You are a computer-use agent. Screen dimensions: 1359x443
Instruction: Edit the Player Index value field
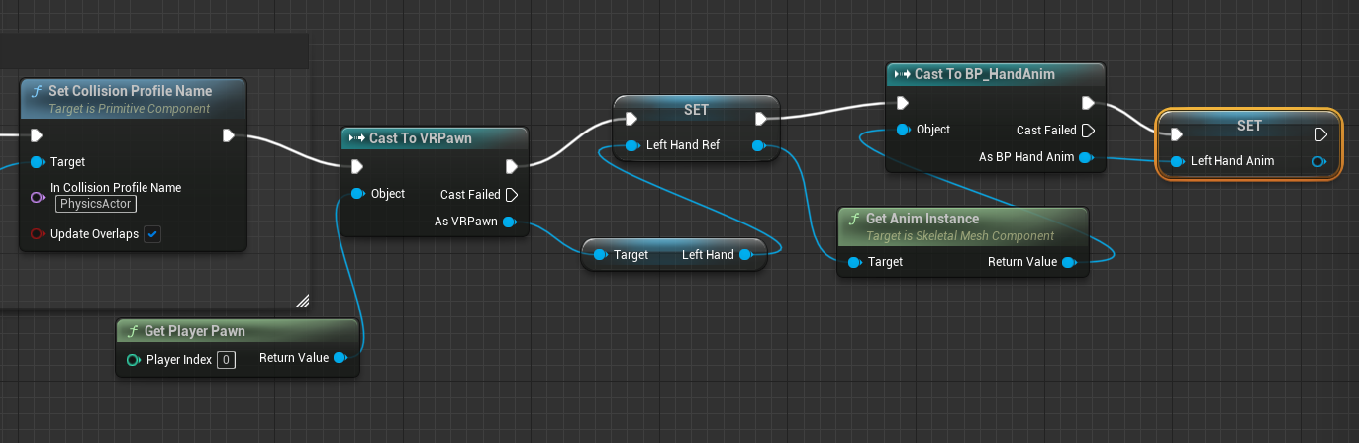pyautogui.click(x=226, y=360)
